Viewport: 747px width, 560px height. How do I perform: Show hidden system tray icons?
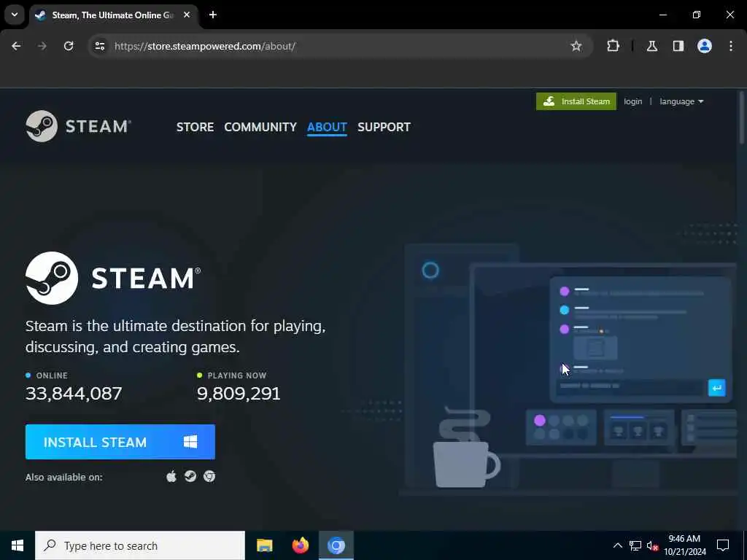pyautogui.click(x=617, y=545)
